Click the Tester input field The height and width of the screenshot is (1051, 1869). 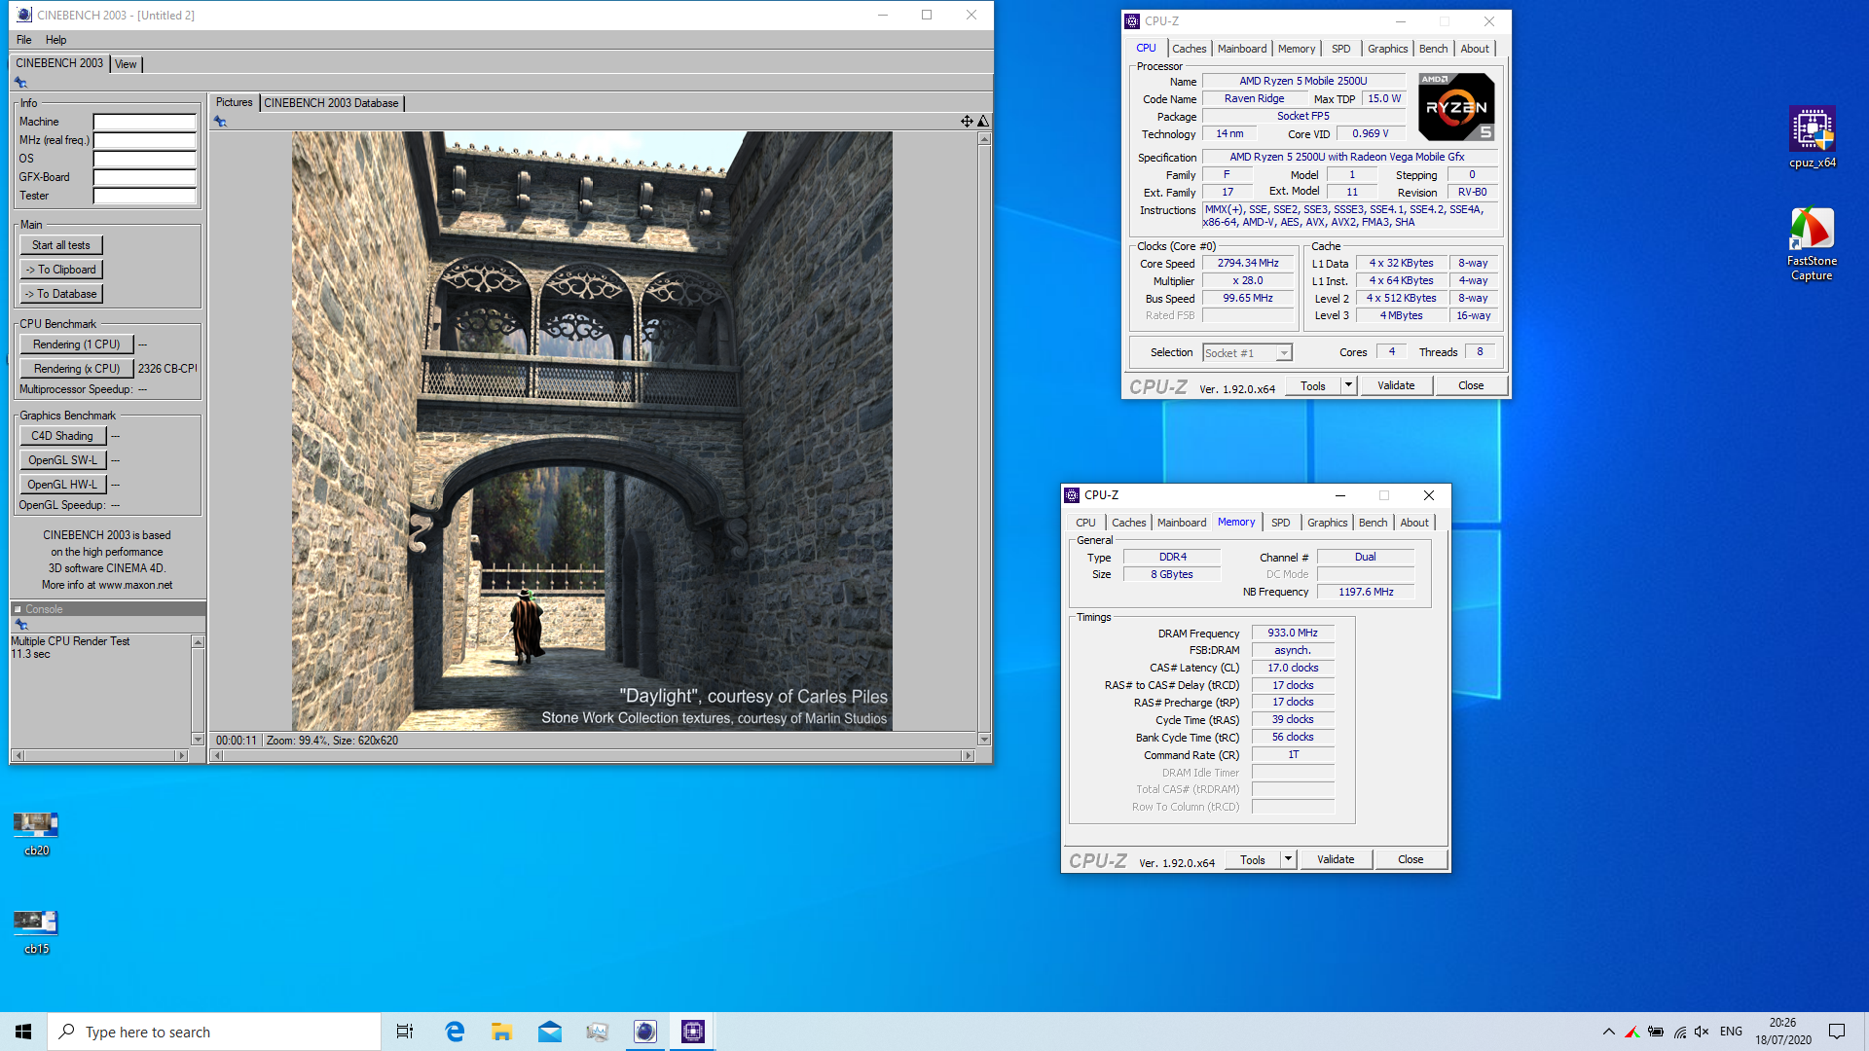coord(145,196)
